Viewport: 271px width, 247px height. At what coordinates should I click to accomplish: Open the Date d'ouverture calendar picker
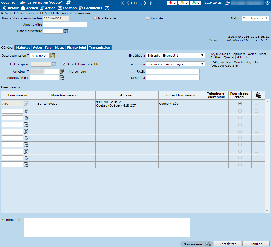[66, 31]
